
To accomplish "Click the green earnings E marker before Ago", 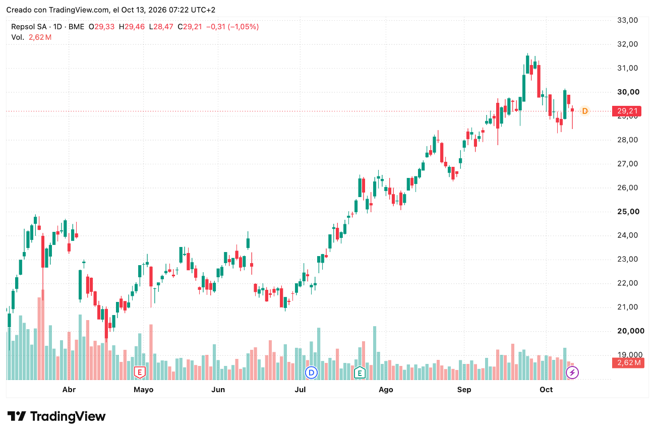I will click(x=360, y=372).
